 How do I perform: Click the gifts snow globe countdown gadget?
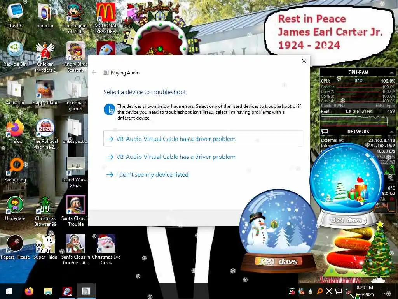pos(347,186)
